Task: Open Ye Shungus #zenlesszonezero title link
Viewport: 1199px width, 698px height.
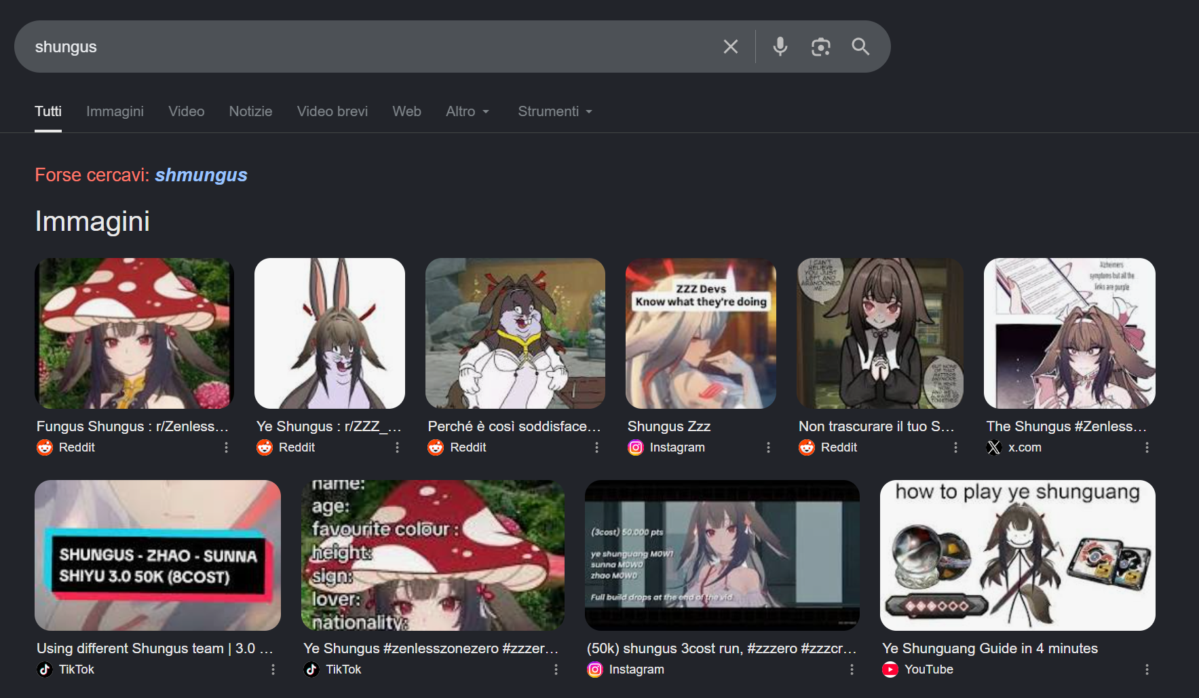Action: (431, 648)
